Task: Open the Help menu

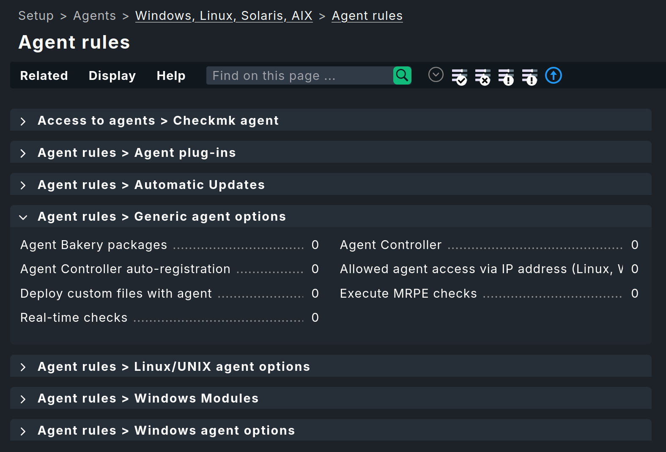Action: click(171, 75)
